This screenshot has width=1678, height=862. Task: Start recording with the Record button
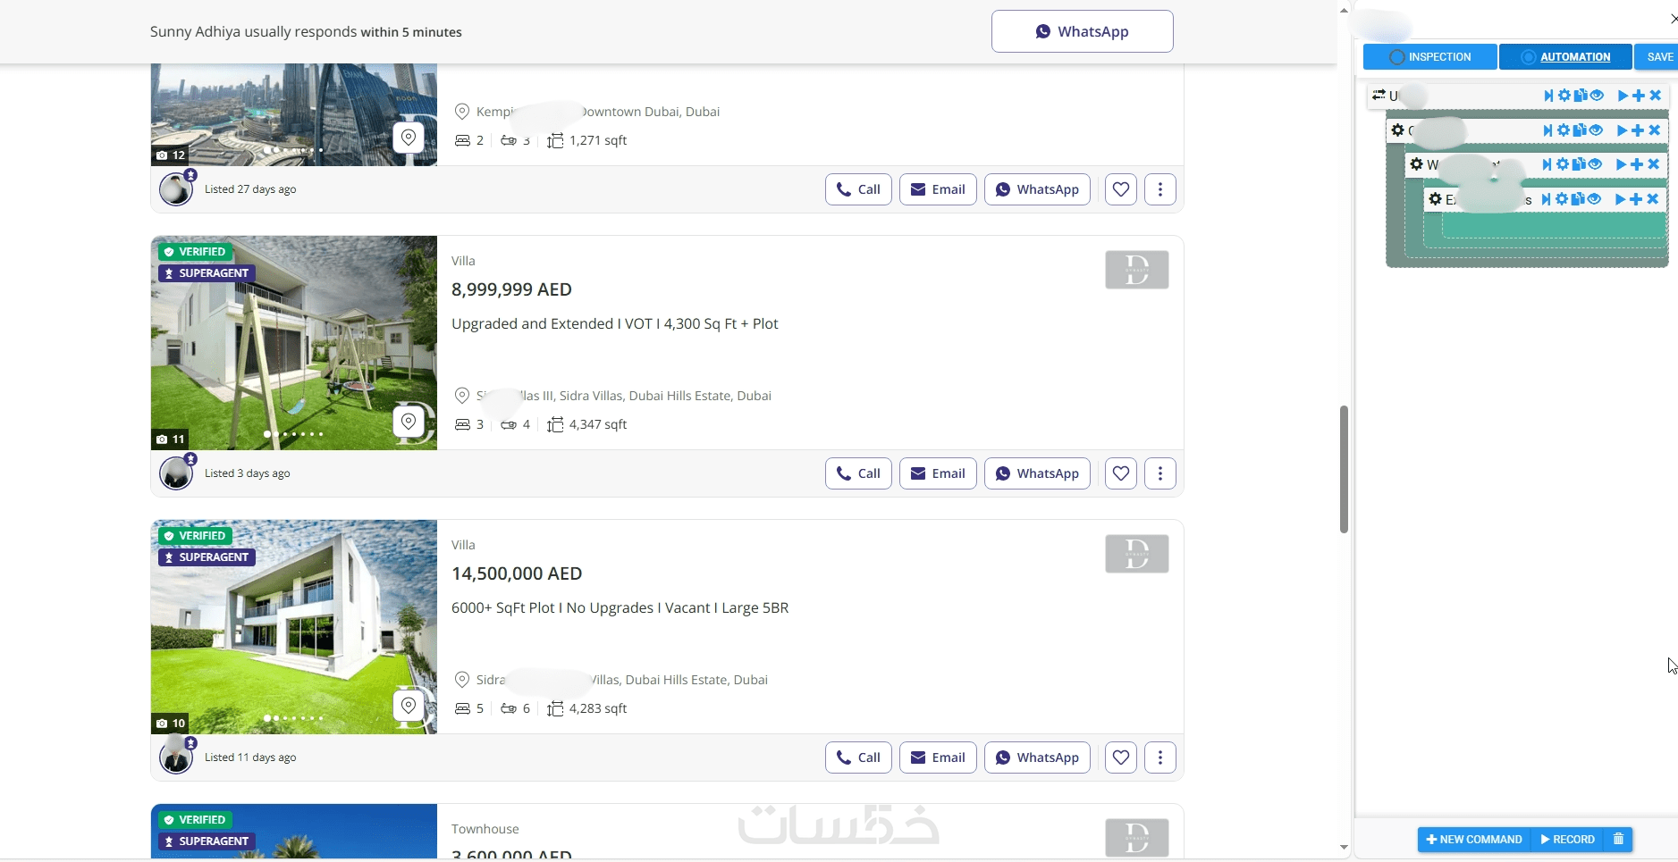tap(1568, 840)
